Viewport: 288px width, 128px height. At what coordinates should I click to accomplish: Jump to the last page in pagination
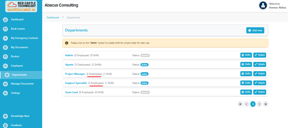pyautogui.click(x=265, y=104)
